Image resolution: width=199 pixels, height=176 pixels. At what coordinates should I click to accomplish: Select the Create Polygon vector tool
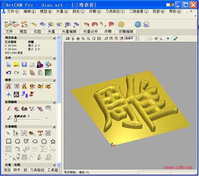tap(44, 142)
